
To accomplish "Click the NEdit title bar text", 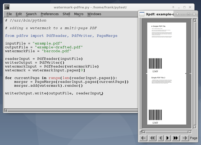I will 90,7.
